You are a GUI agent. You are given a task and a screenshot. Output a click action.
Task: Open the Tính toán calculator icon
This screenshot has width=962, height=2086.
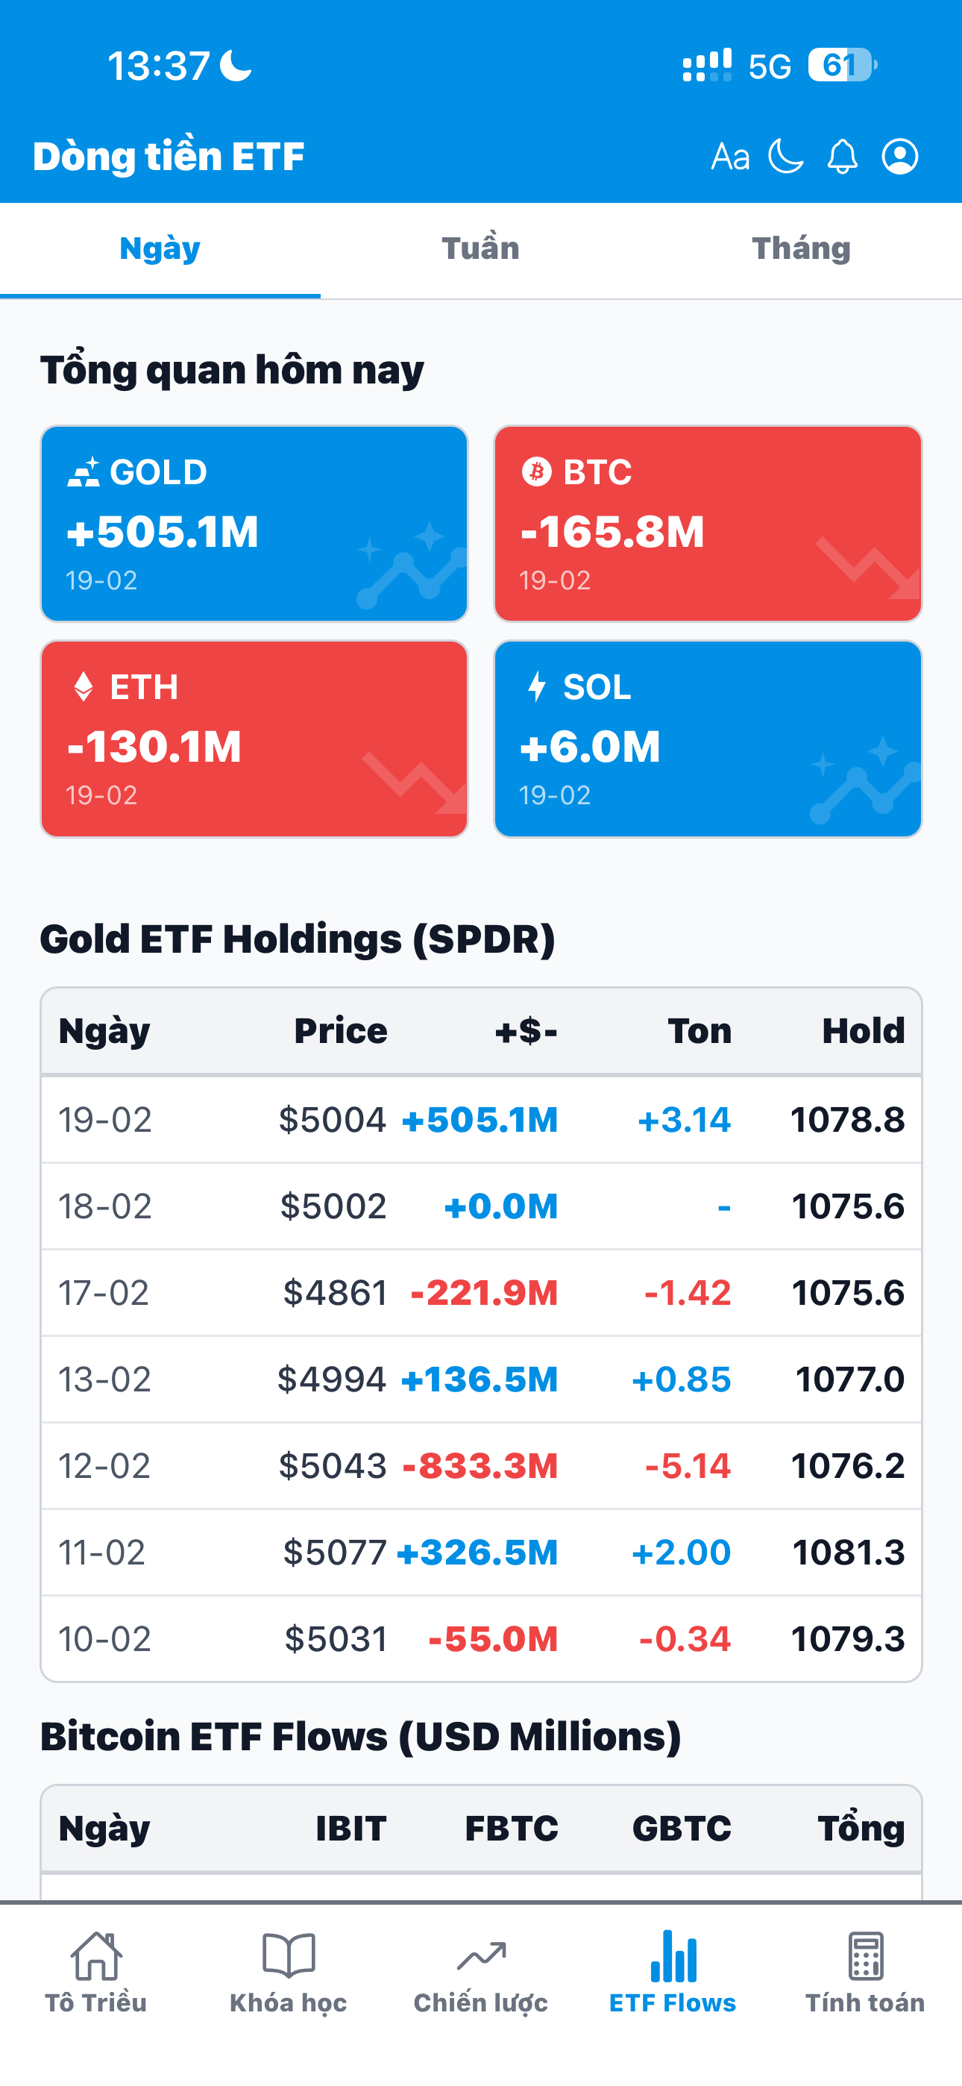(x=865, y=1955)
